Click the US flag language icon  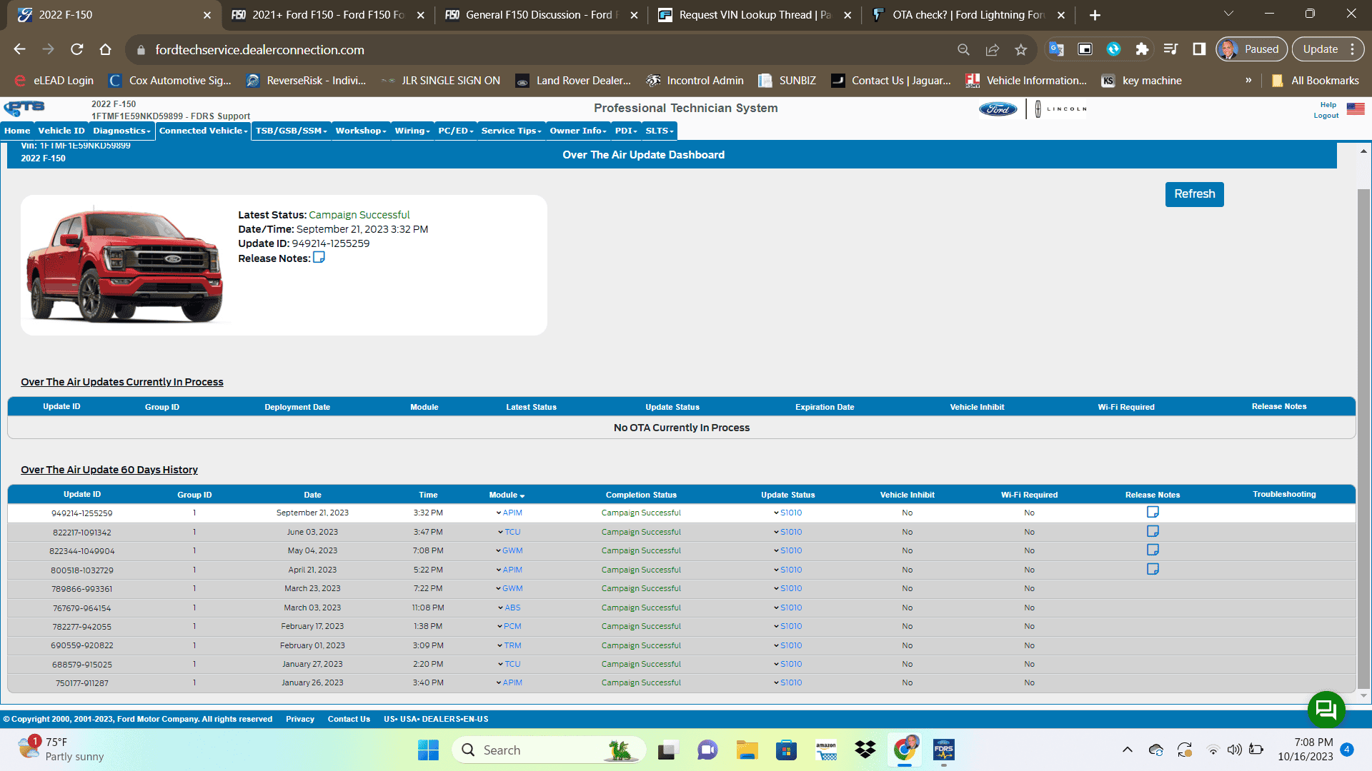1355,109
